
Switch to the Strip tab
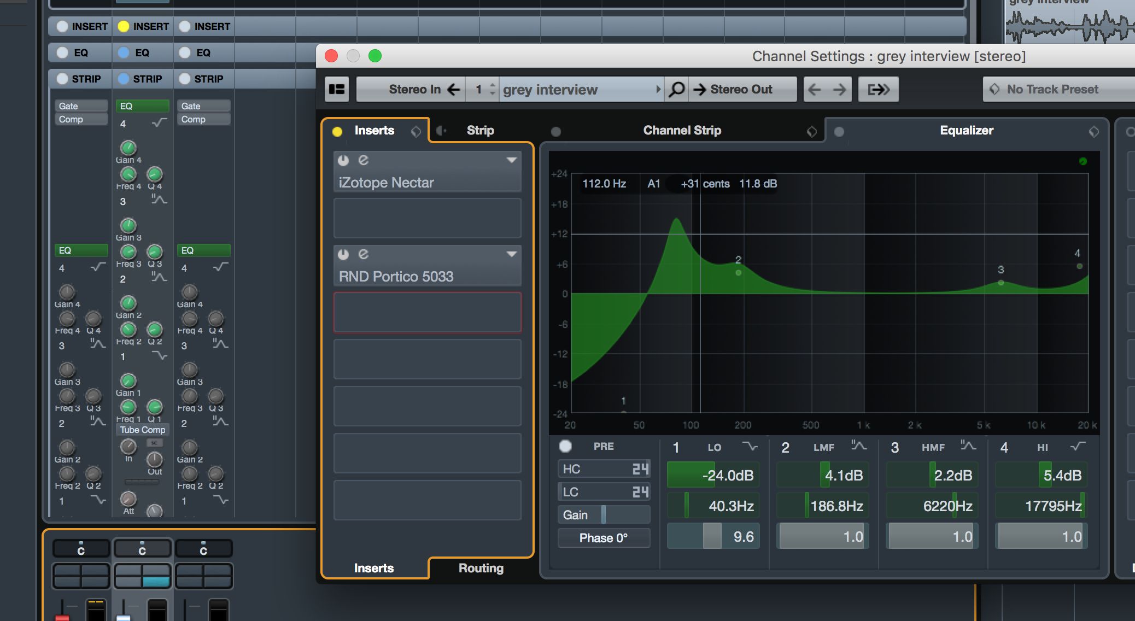pyautogui.click(x=479, y=129)
